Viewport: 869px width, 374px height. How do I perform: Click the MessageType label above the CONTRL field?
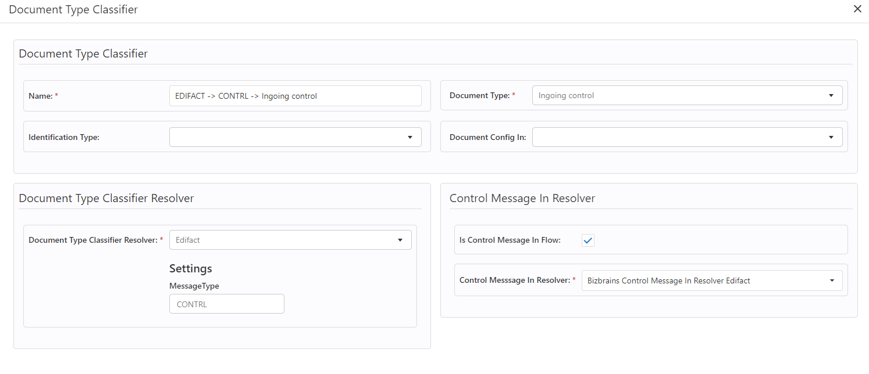click(194, 286)
